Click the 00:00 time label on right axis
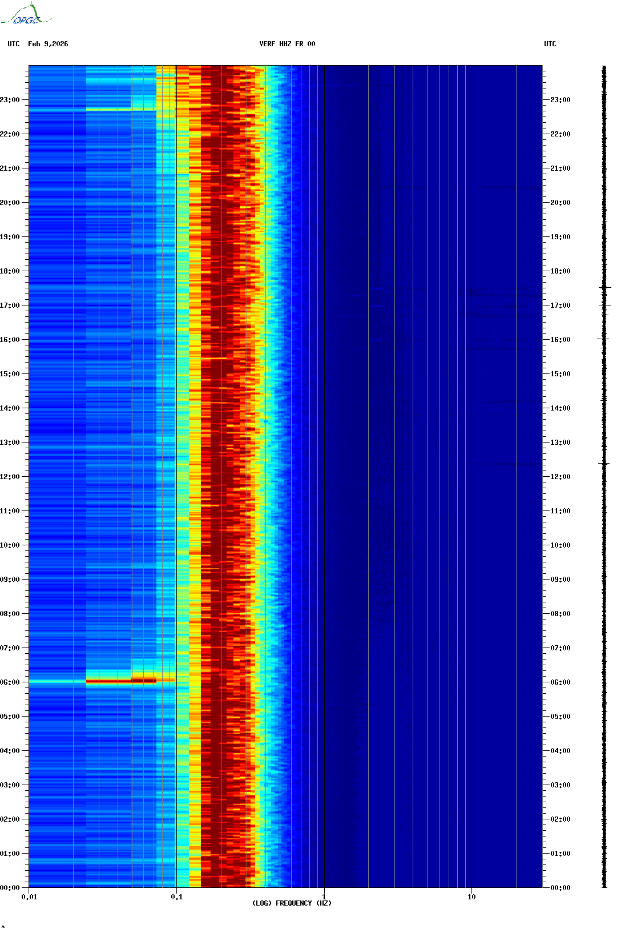This screenshot has height=933, width=629. coord(560,888)
